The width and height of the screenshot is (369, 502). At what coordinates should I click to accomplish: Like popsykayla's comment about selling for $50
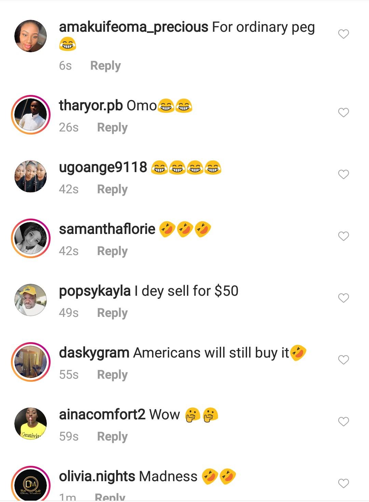(343, 298)
